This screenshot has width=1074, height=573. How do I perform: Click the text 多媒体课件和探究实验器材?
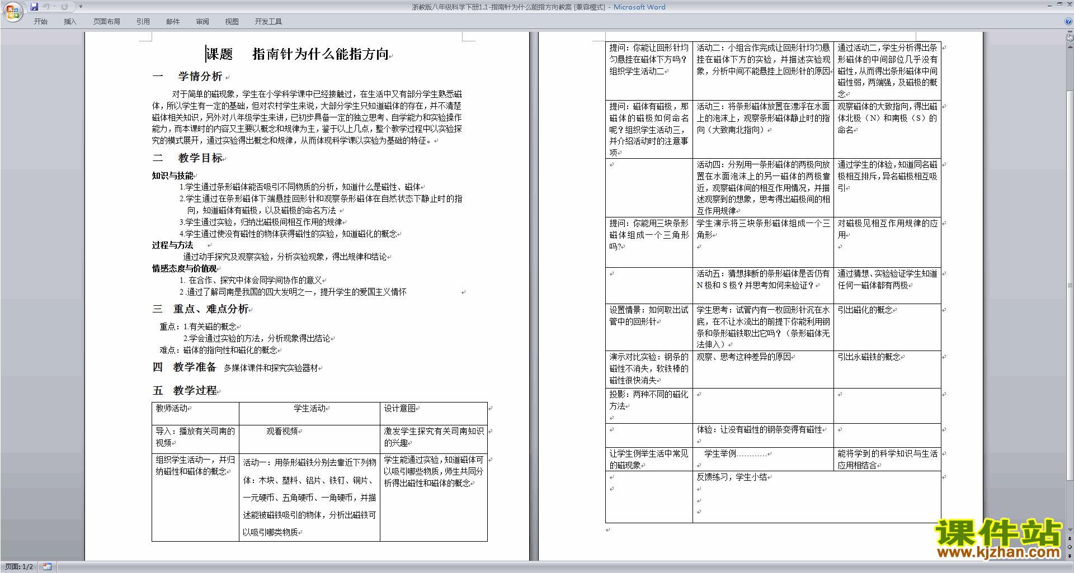point(271,368)
